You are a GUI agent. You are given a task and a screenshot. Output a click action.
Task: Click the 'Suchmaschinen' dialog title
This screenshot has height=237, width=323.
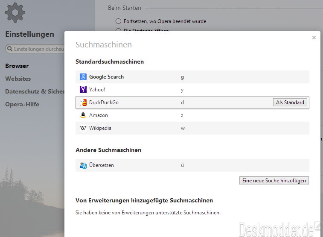pyautogui.click(x=104, y=45)
